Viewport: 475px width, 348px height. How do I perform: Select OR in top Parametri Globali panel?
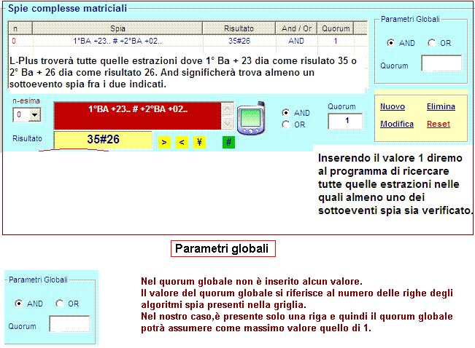432,43
